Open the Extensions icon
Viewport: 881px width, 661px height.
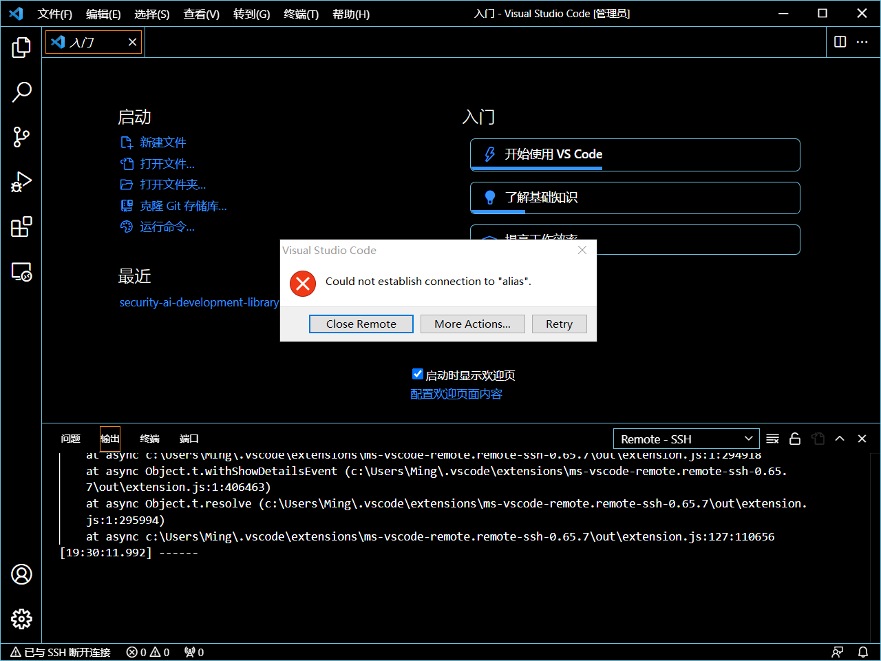21,227
